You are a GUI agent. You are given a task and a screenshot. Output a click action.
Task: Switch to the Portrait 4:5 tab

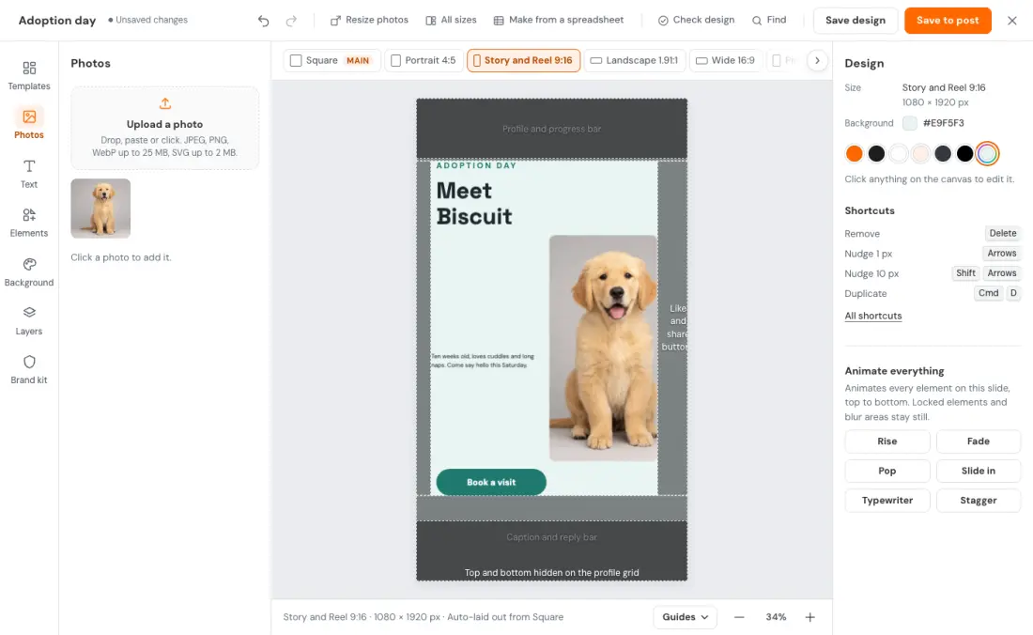pos(423,61)
